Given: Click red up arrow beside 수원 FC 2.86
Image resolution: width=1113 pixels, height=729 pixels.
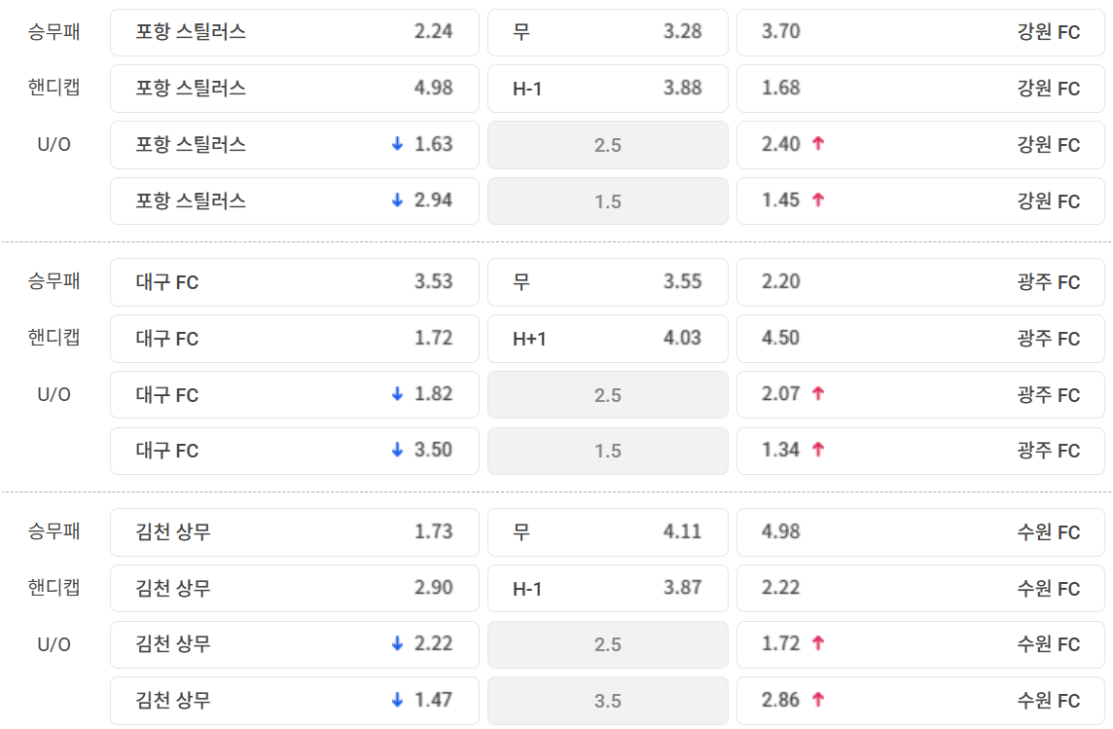Looking at the screenshot, I should 818,700.
